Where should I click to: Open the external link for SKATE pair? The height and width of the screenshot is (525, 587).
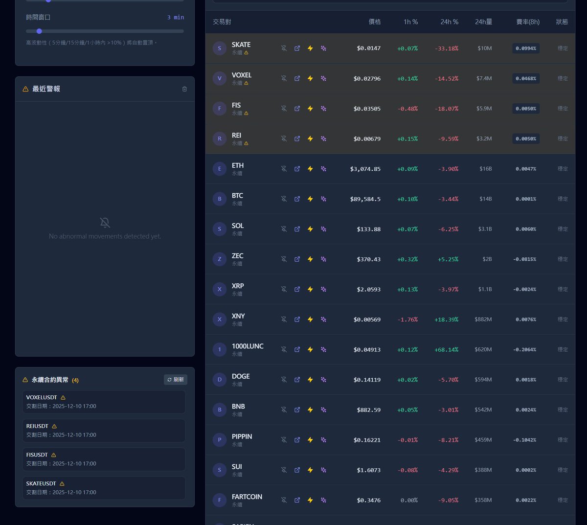[297, 48]
